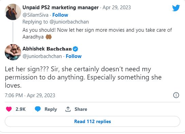This screenshot has width=185, height=134.
Task: Click the @SilamSiva handle
Action: click(x=35, y=15)
